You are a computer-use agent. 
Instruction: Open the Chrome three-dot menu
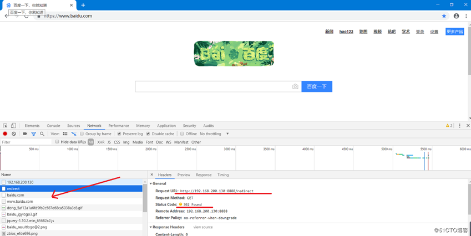click(466, 16)
